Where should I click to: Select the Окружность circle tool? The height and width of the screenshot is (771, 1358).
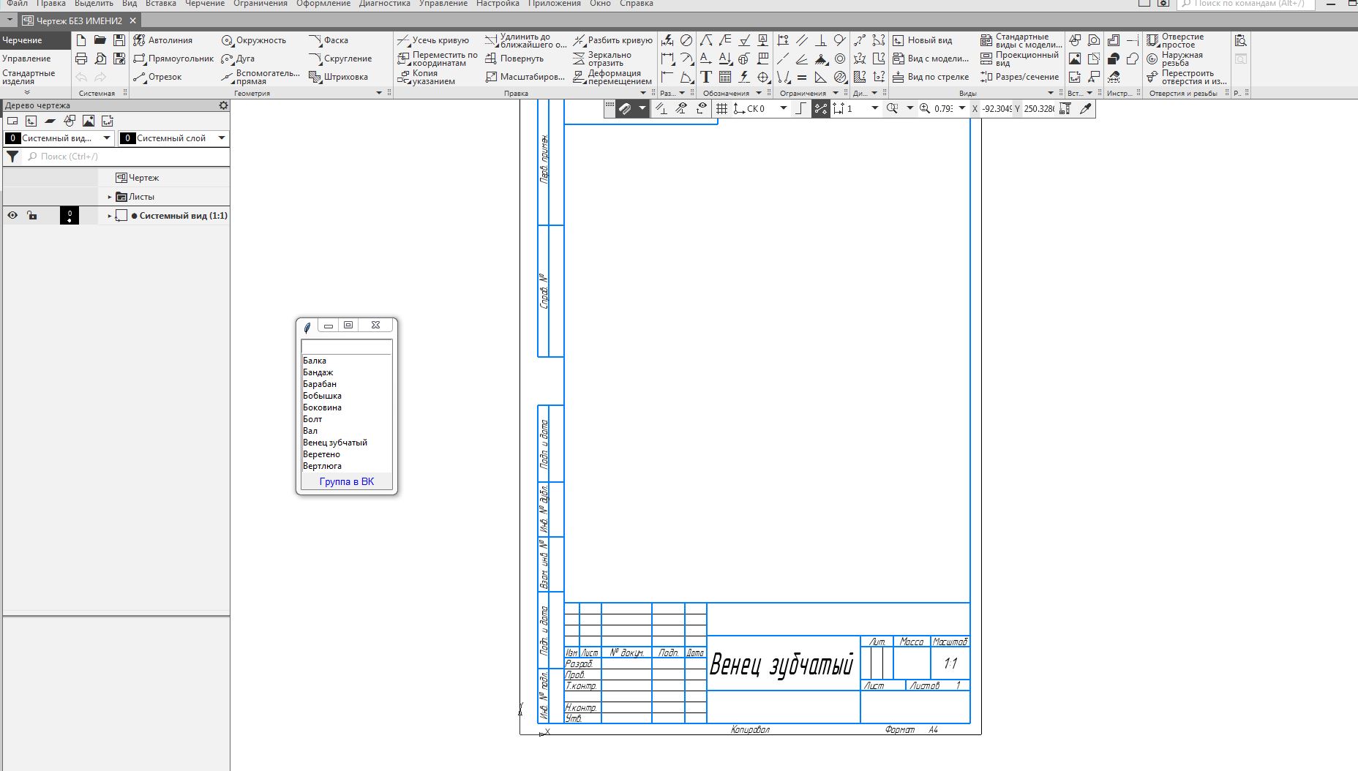(x=254, y=40)
